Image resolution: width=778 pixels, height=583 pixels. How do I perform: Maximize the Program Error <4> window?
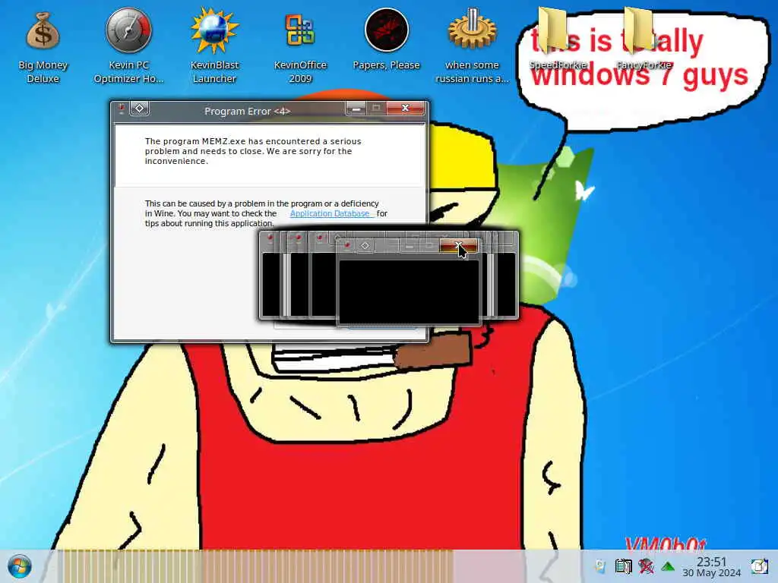point(376,109)
